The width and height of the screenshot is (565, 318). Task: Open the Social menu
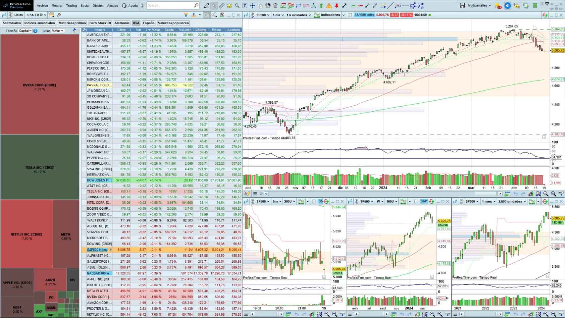pyautogui.click(x=85, y=6)
